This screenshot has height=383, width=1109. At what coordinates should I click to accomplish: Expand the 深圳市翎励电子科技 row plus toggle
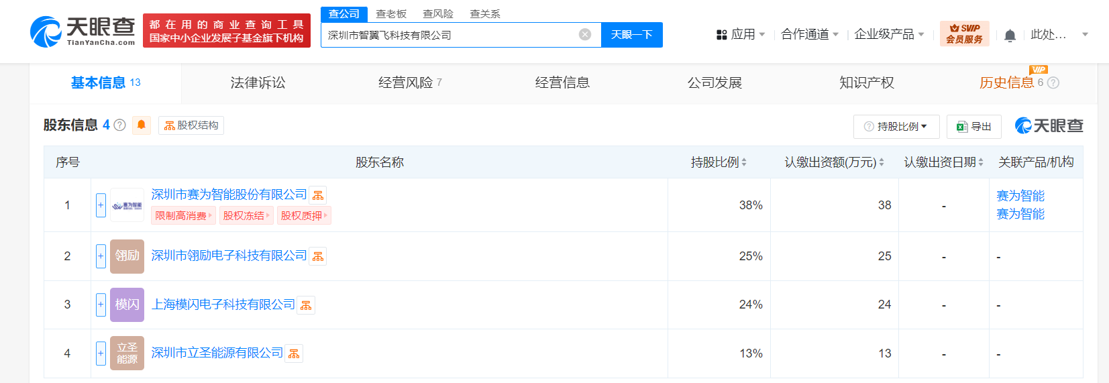tap(101, 256)
